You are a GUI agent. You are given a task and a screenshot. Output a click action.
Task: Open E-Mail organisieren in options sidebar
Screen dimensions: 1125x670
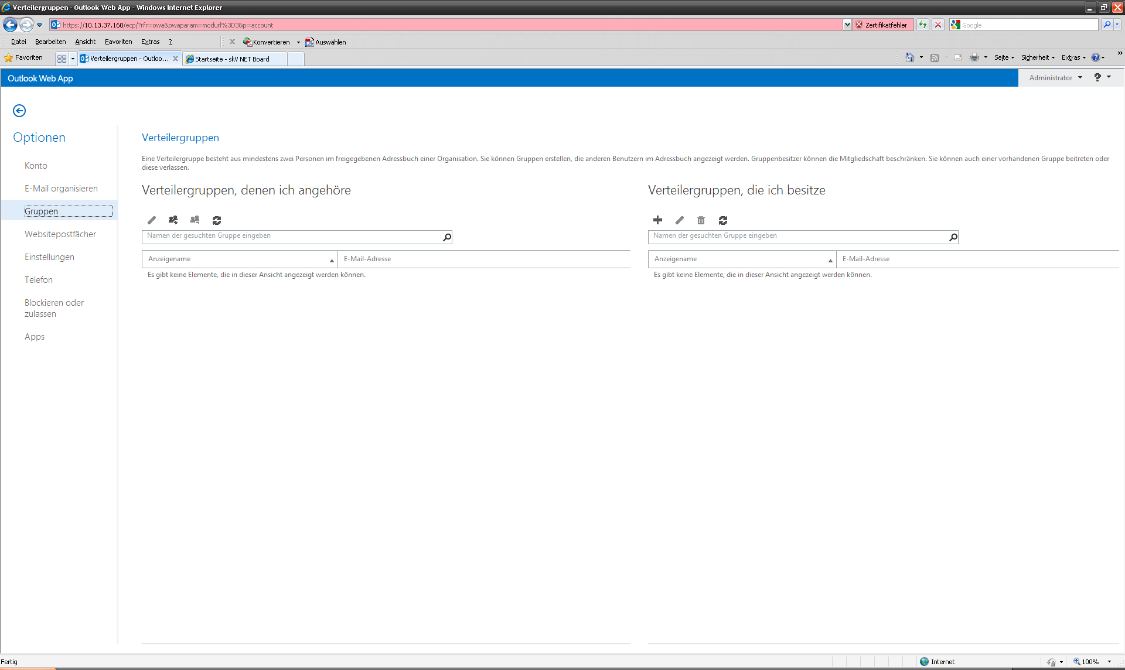tap(61, 189)
